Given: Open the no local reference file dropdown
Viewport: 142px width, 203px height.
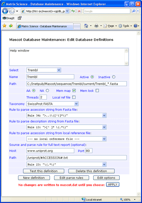Looking at the screenshot, I should coord(67,139).
